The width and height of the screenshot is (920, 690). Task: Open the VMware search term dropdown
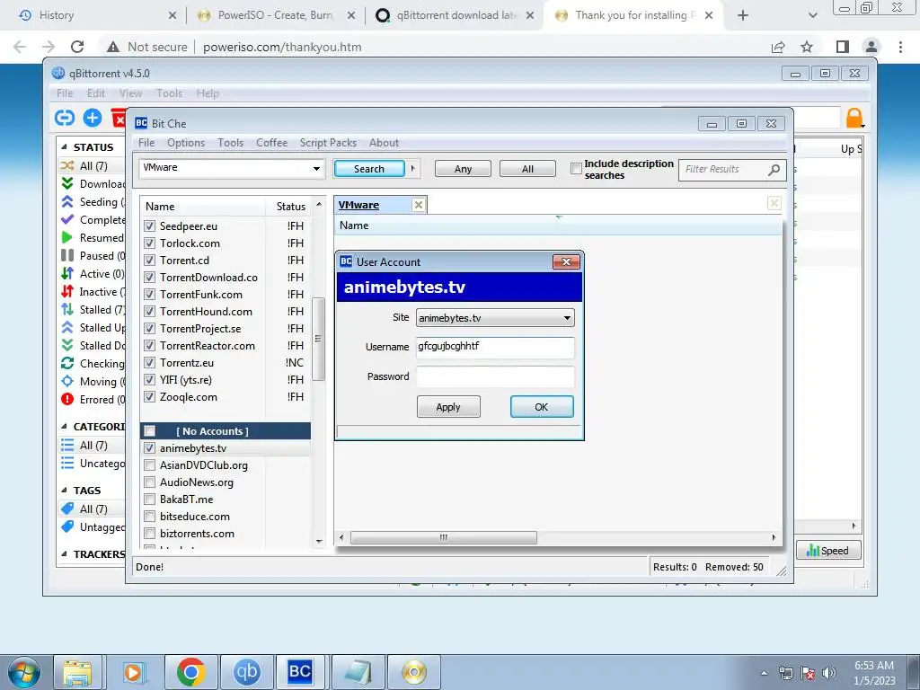pos(316,169)
